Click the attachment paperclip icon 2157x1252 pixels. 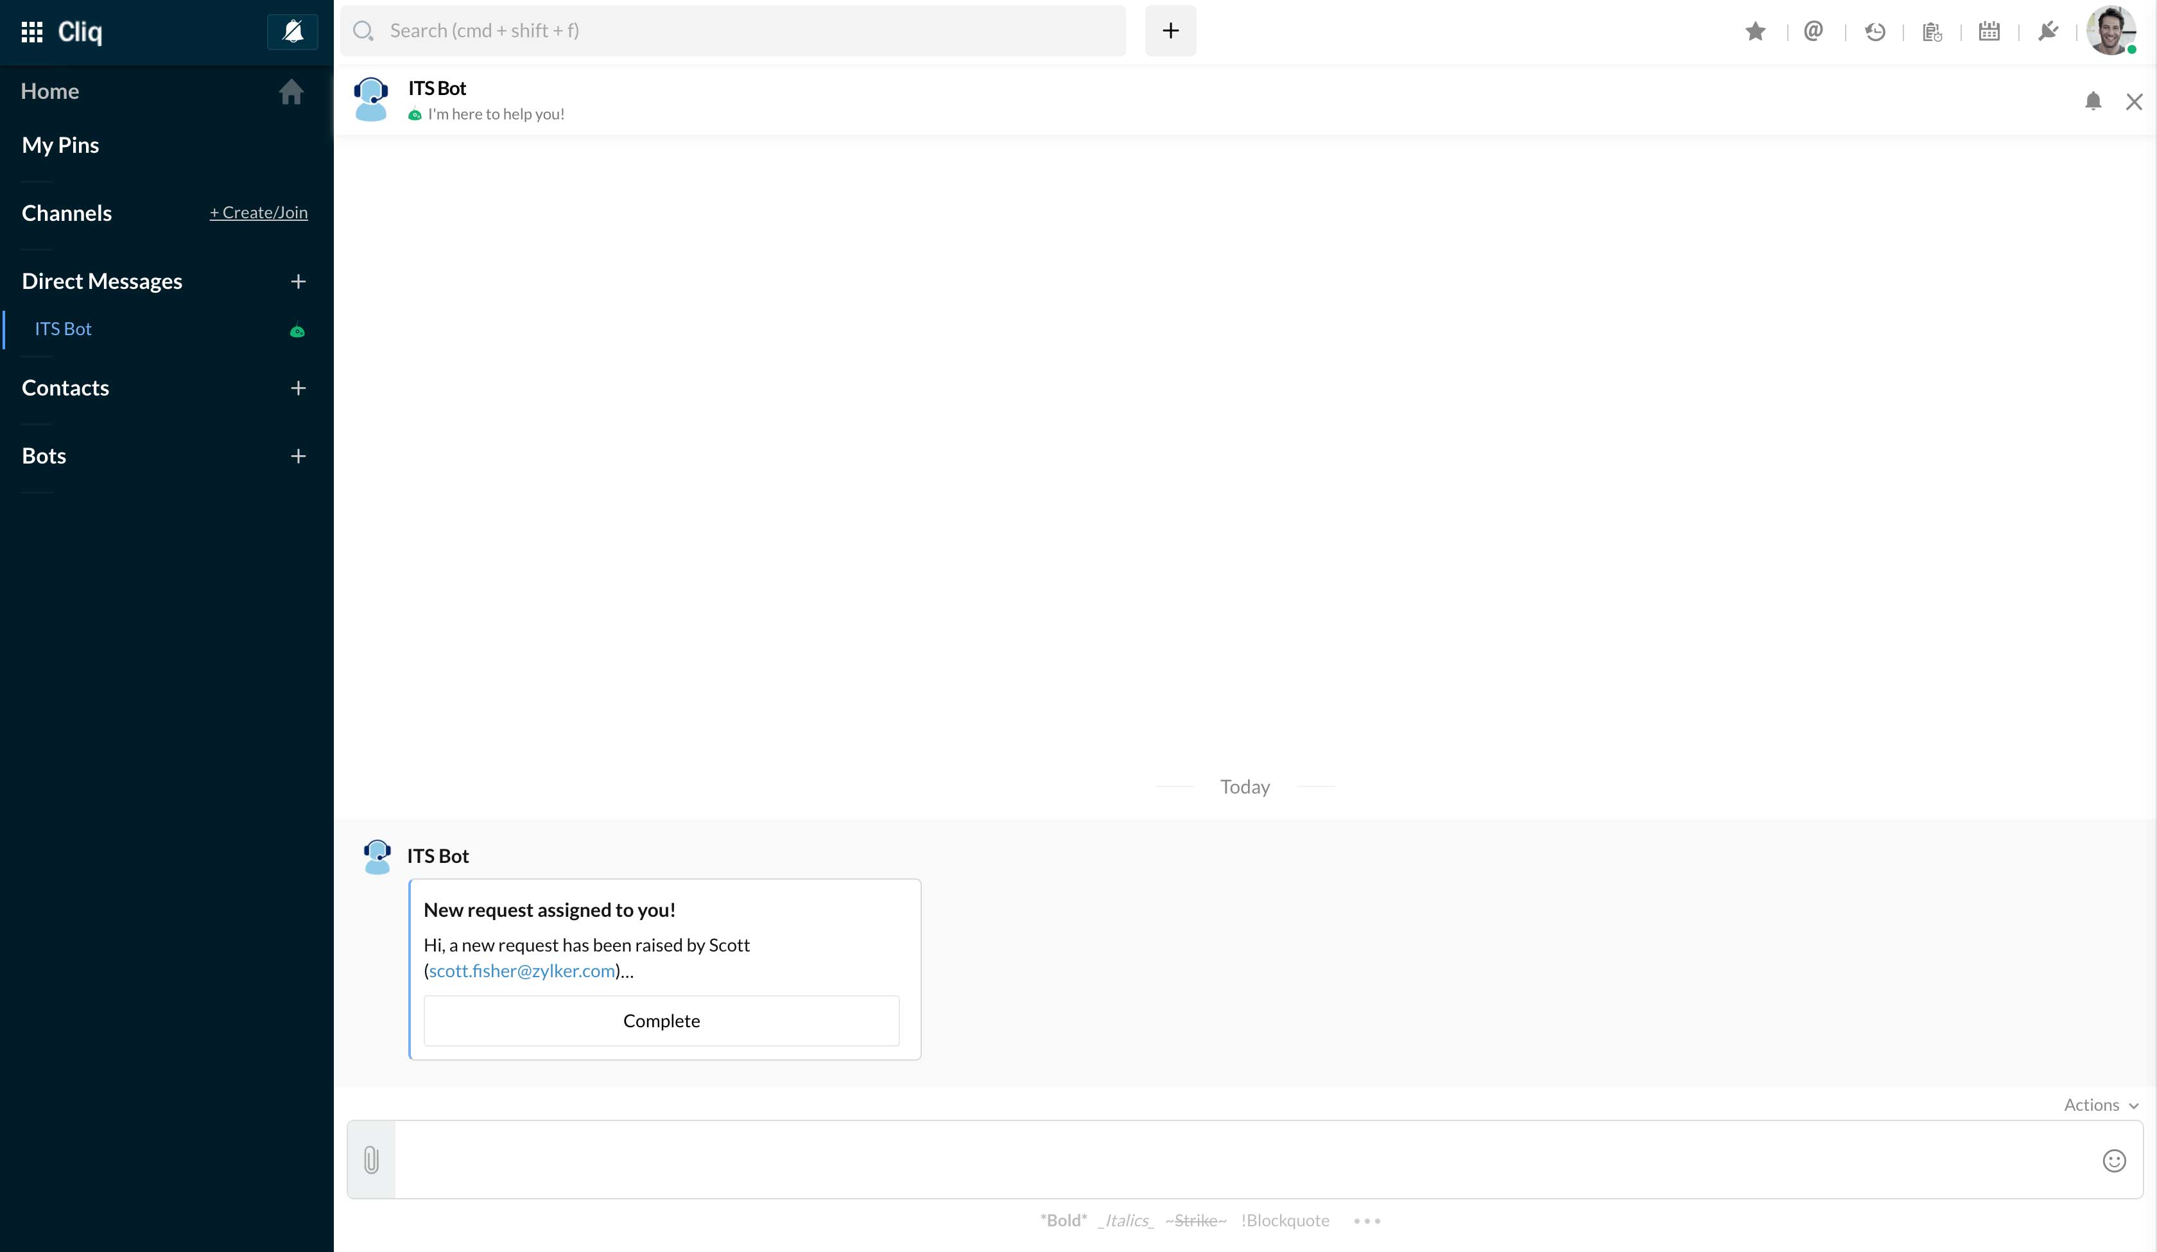(x=371, y=1160)
